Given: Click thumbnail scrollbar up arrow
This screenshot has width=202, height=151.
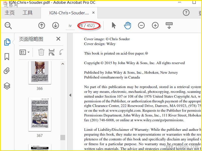Looking at the screenshot, I should [63, 64].
